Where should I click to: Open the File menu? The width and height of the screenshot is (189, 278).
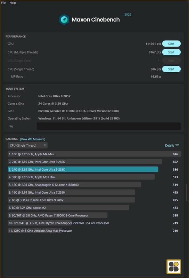pyautogui.click(x=3, y=3)
